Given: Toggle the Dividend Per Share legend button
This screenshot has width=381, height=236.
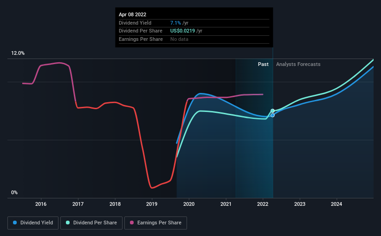Looking at the screenshot, I should coord(91,223).
